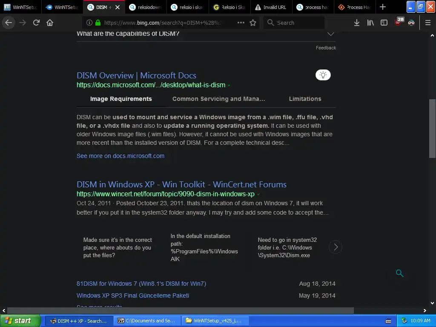Switch to the 'process hac' search tab

point(313,7)
